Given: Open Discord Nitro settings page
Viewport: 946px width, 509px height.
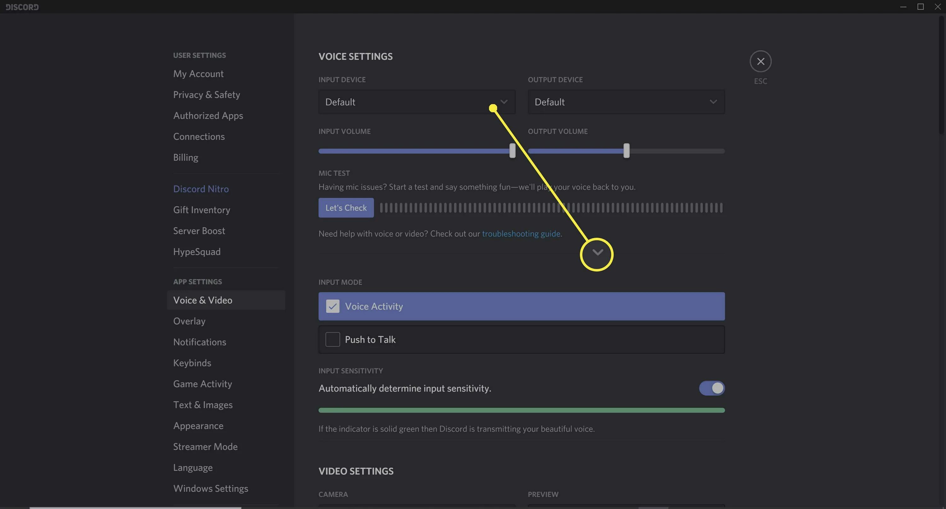Looking at the screenshot, I should tap(201, 188).
